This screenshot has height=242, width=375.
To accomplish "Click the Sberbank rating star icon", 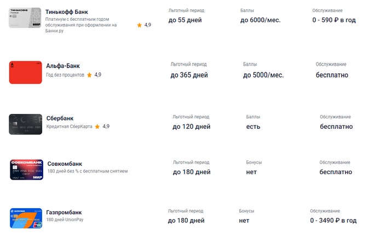I will pyautogui.click(x=97, y=126).
